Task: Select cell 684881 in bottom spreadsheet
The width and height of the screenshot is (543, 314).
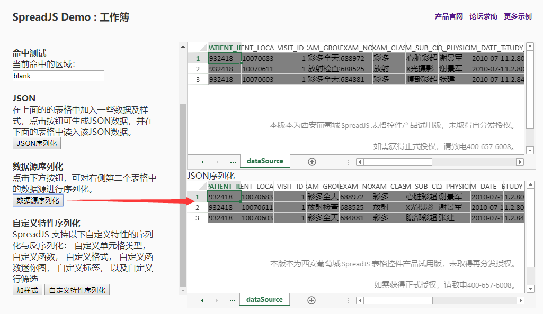Action: 355,218
